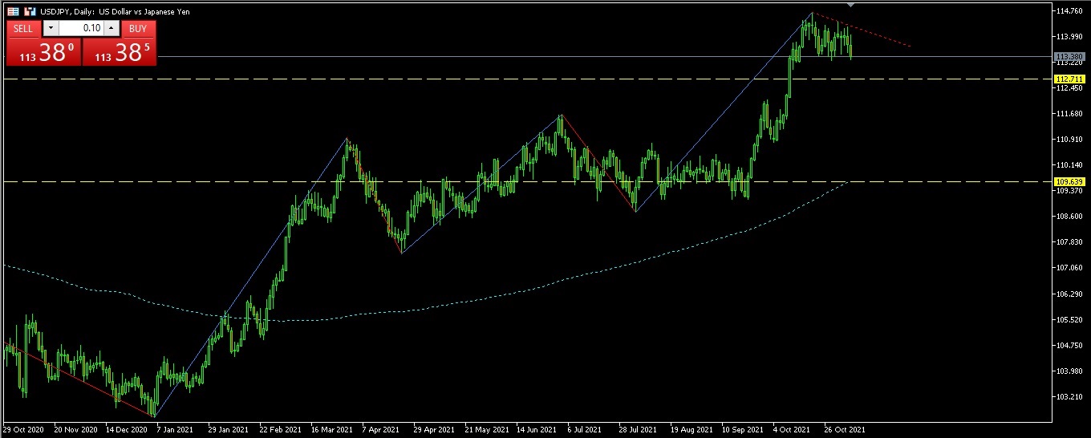Click the 28 Jul 2021 date label
Image resolution: width=1091 pixels, height=438 pixels.
tap(639, 429)
